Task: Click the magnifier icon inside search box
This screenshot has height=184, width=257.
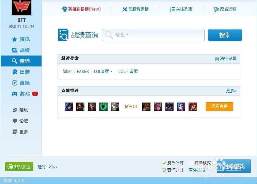Action: (109, 35)
